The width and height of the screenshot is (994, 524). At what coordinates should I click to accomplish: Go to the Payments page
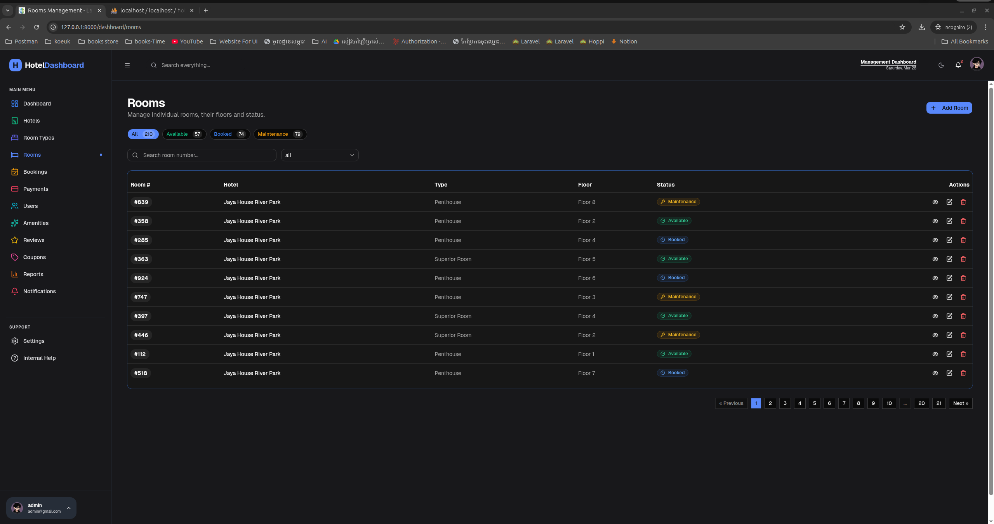(x=56, y=189)
